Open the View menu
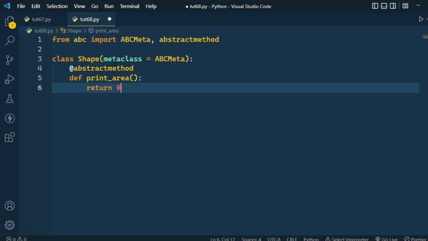This screenshot has height=241, width=428. point(79,6)
